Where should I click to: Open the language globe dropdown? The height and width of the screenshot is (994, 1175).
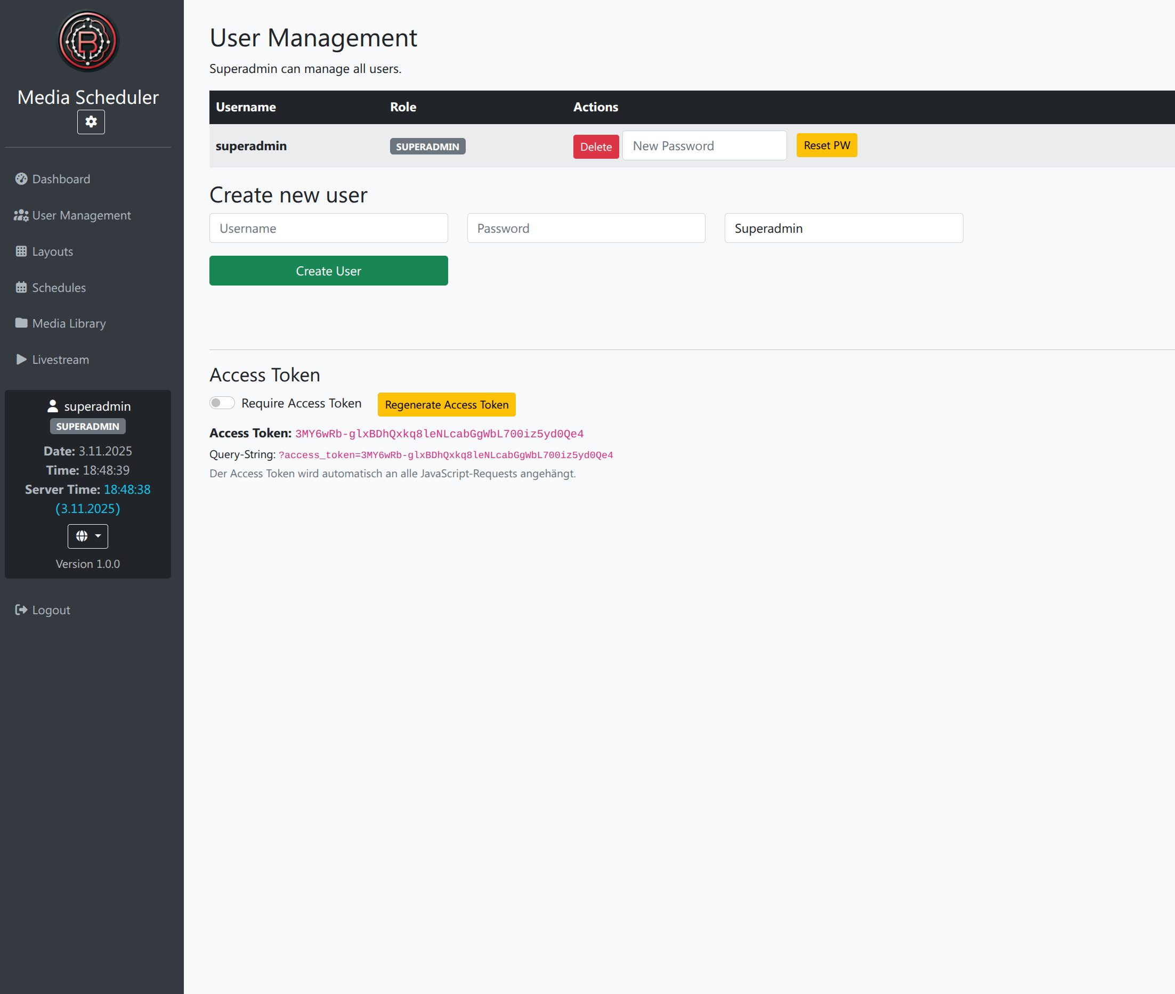point(88,536)
